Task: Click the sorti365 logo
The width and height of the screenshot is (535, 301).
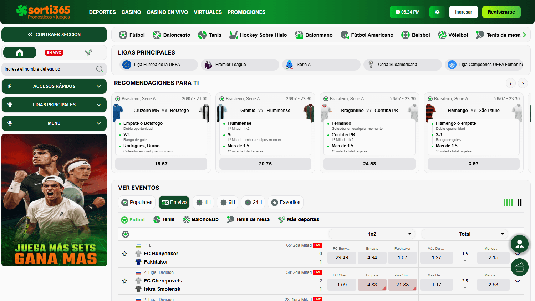Action: pyautogui.click(x=43, y=12)
